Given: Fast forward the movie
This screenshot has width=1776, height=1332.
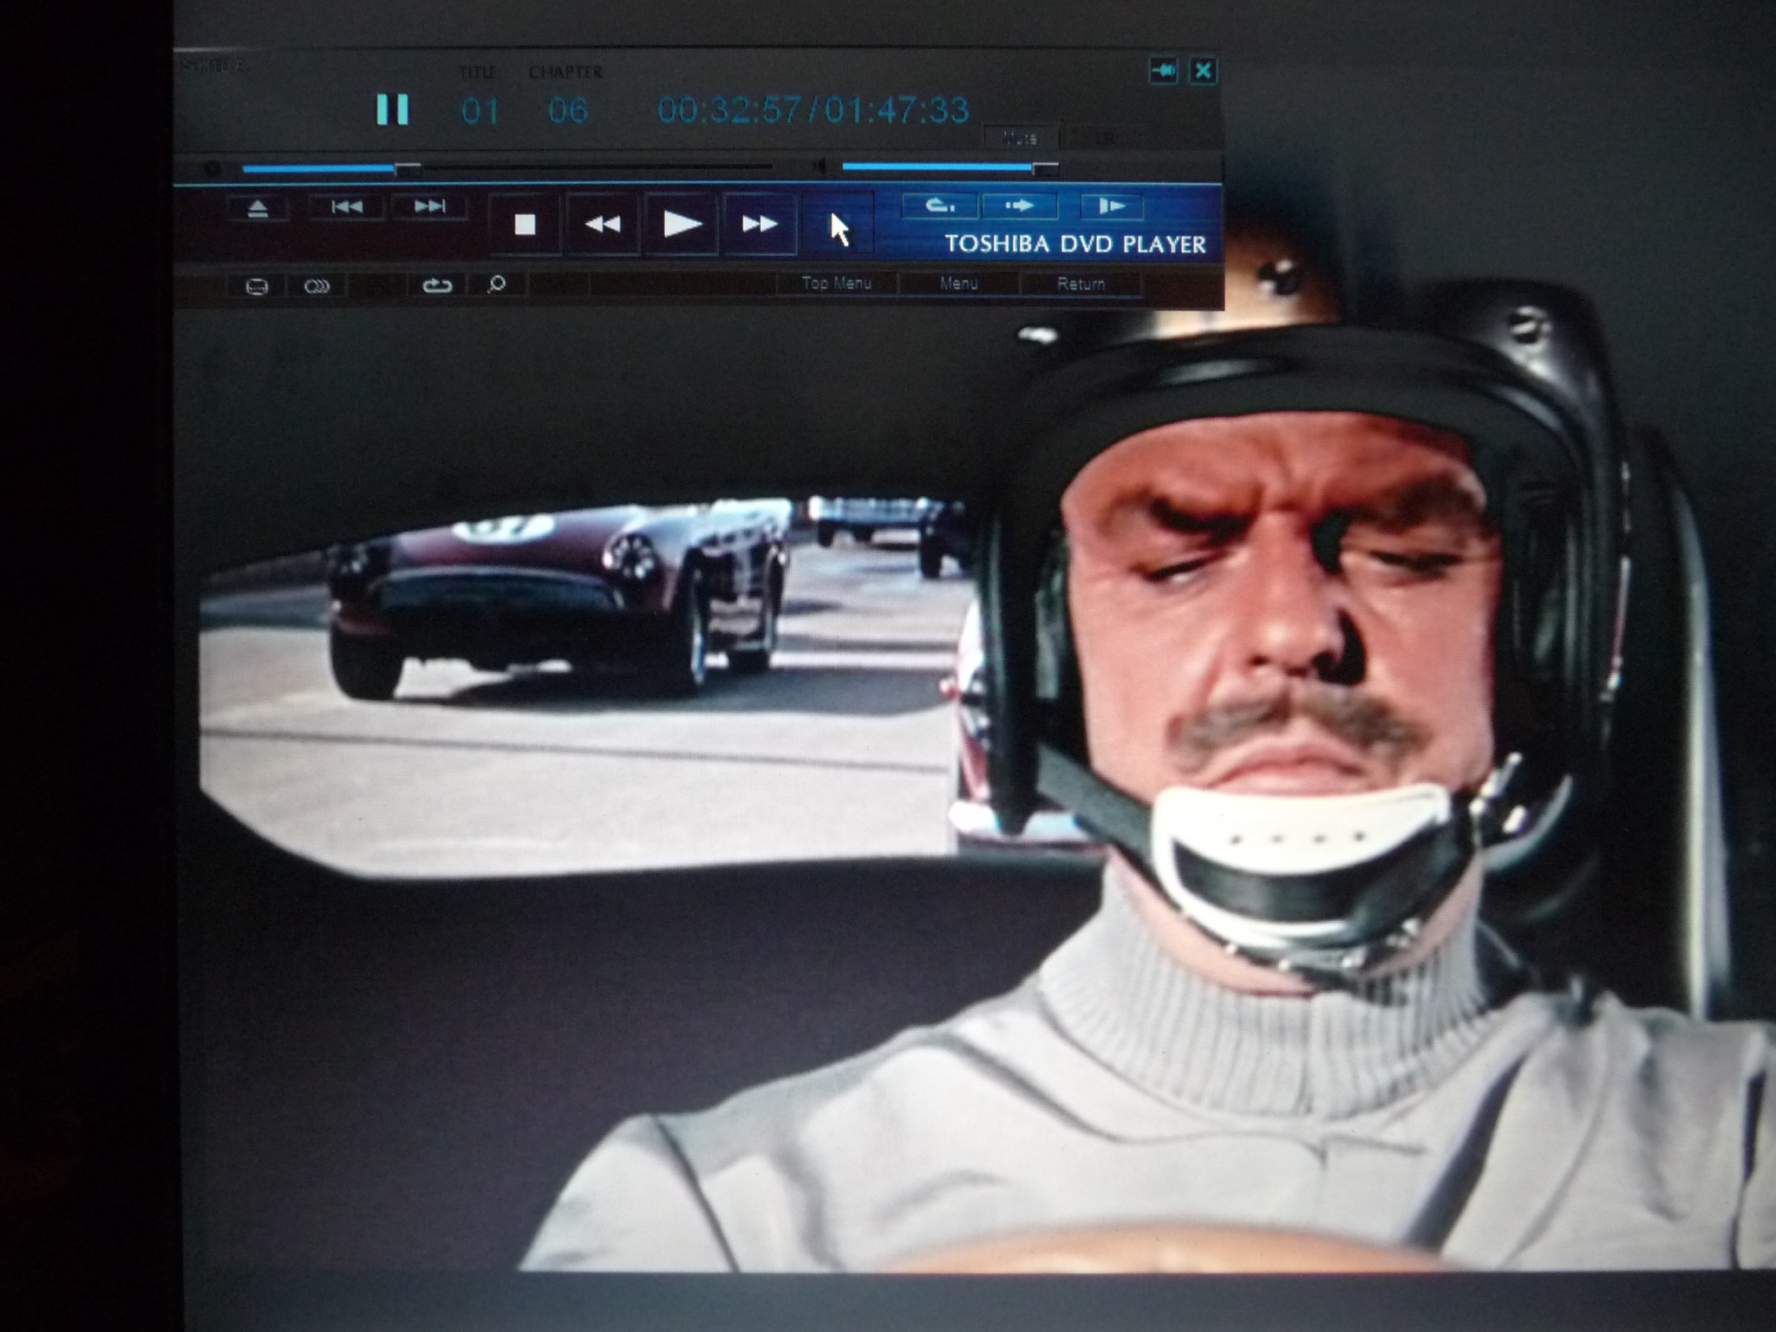Looking at the screenshot, I should point(760,225).
